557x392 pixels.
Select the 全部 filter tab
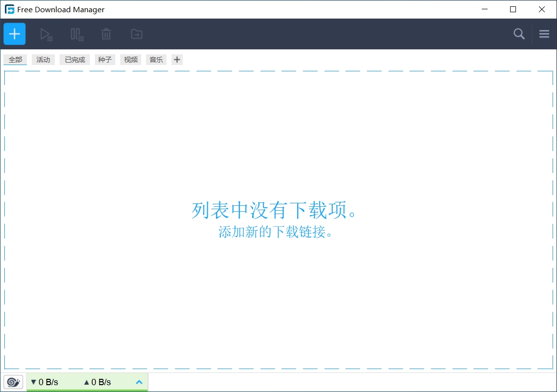click(15, 60)
